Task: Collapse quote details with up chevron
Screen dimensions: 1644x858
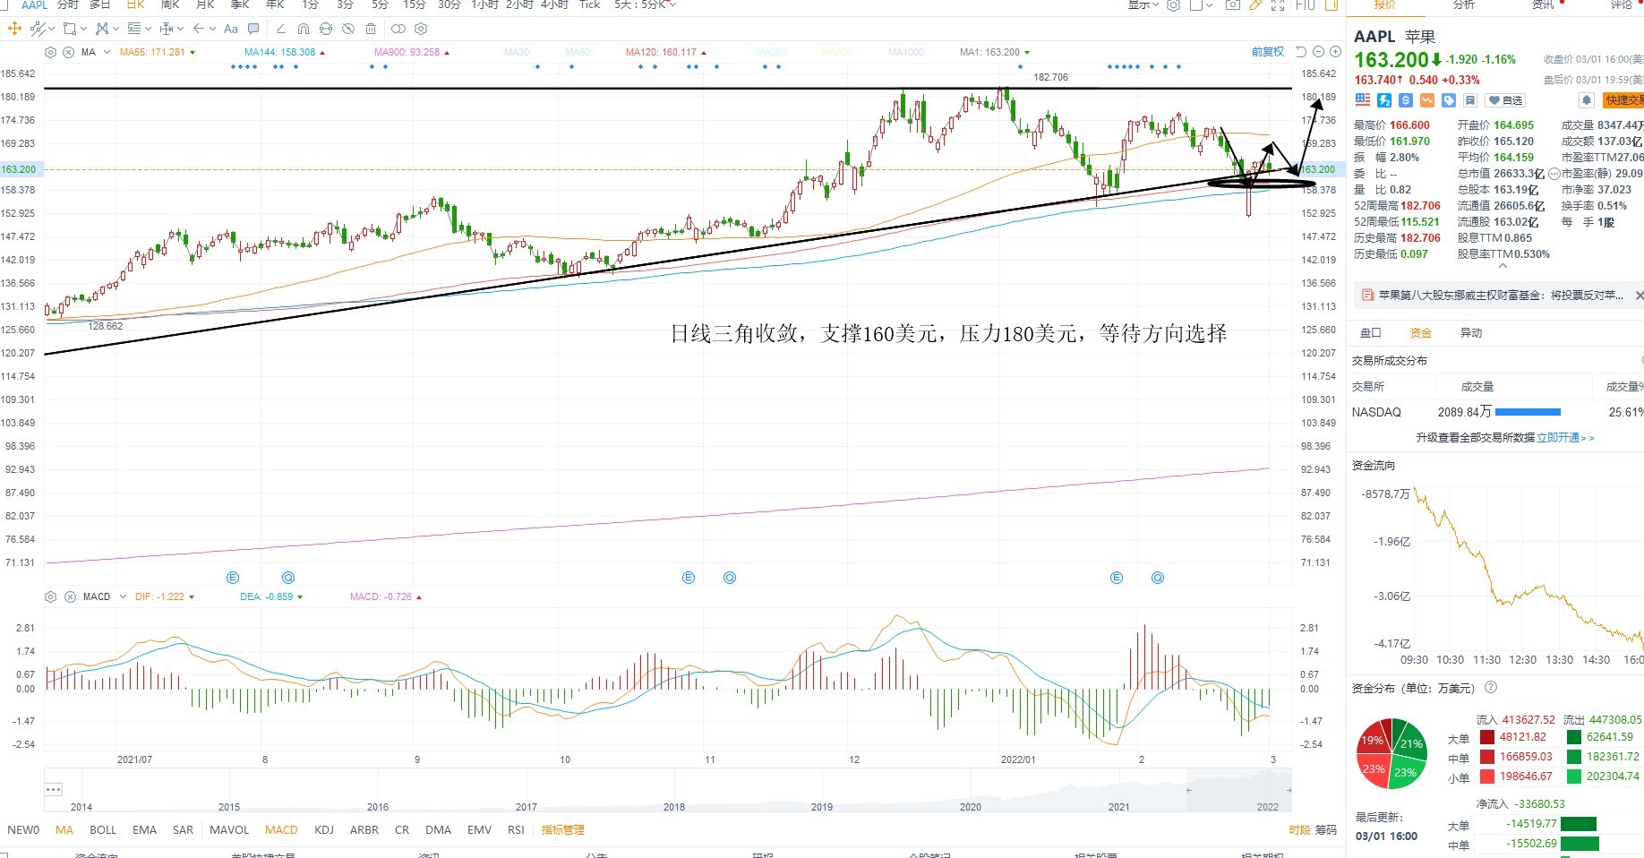Action: click(1503, 266)
